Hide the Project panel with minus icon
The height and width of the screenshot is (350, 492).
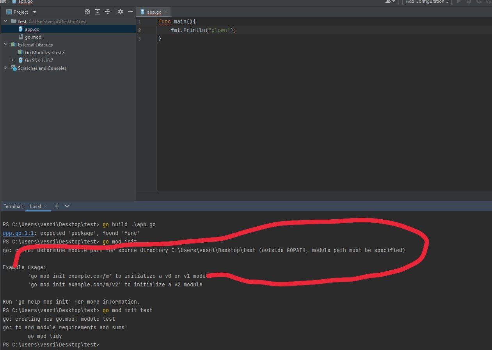tap(131, 12)
